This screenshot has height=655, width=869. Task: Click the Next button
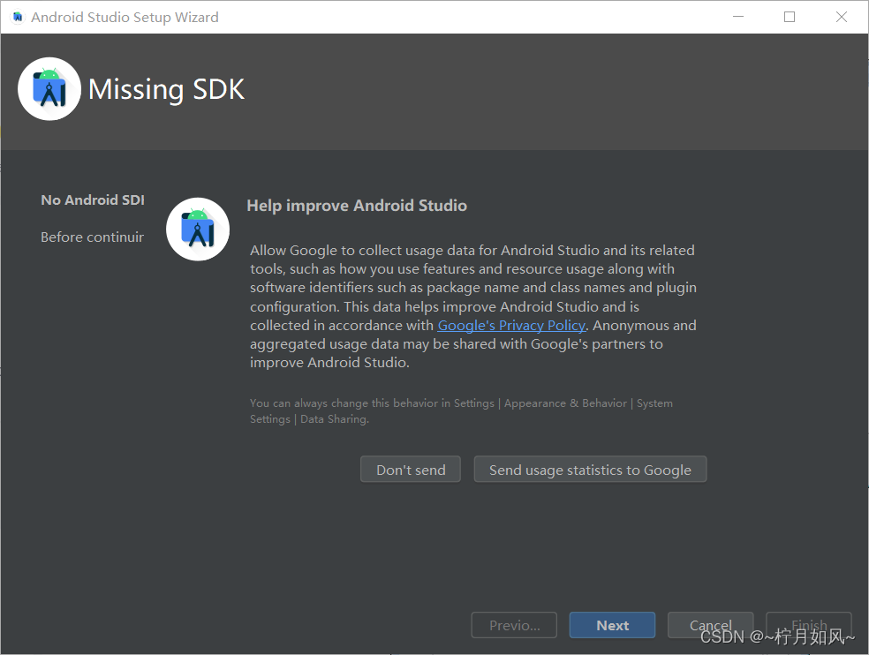point(612,625)
